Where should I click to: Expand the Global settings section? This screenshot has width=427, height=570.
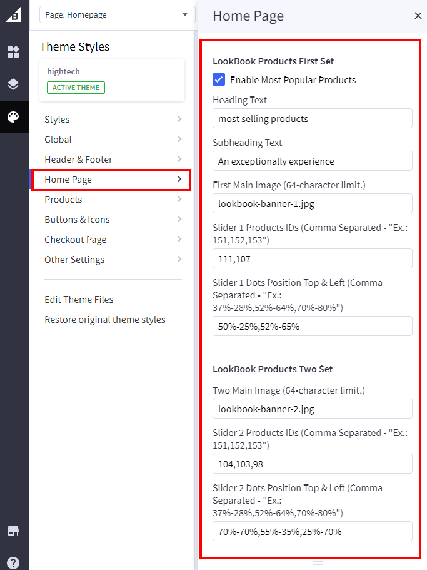pyautogui.click(x=113, y=140)
